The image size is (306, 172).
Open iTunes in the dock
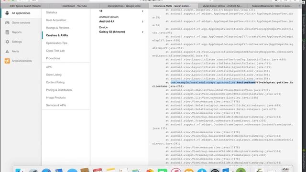coord(176,170)
